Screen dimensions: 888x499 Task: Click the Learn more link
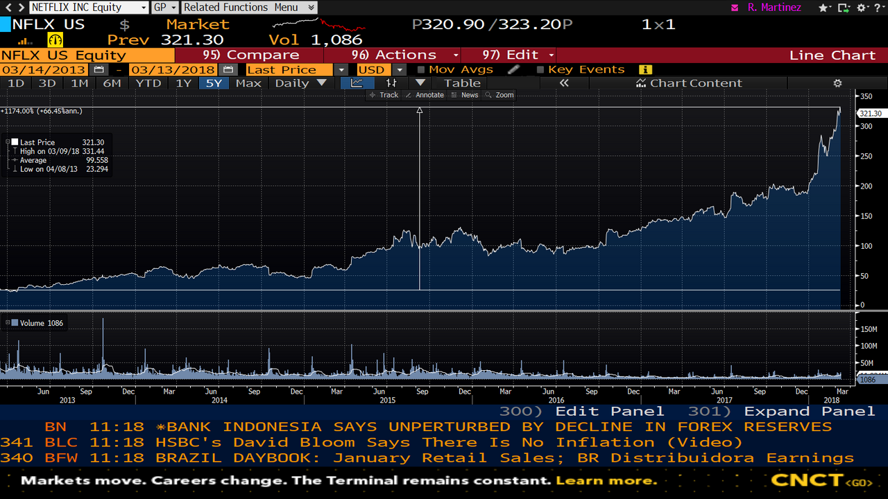[x=606, y=480]
